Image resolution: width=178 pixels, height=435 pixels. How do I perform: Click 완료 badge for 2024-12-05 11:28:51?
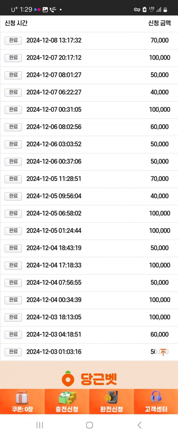(13, 179)
